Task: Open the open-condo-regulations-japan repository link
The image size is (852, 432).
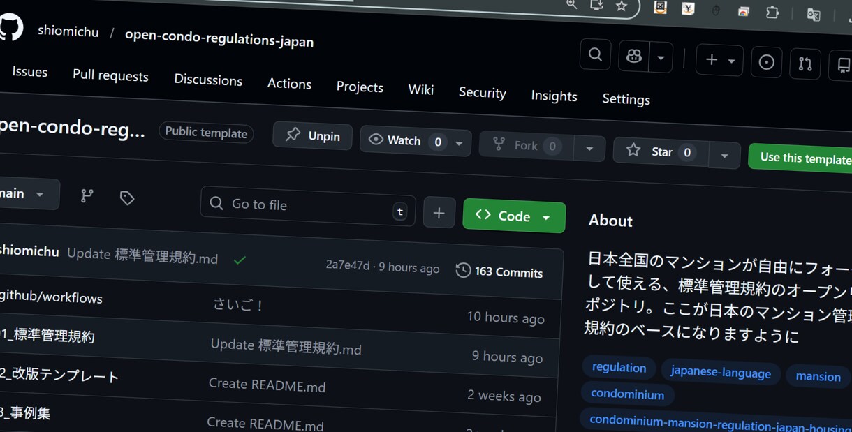Action: tap(219, 39)
